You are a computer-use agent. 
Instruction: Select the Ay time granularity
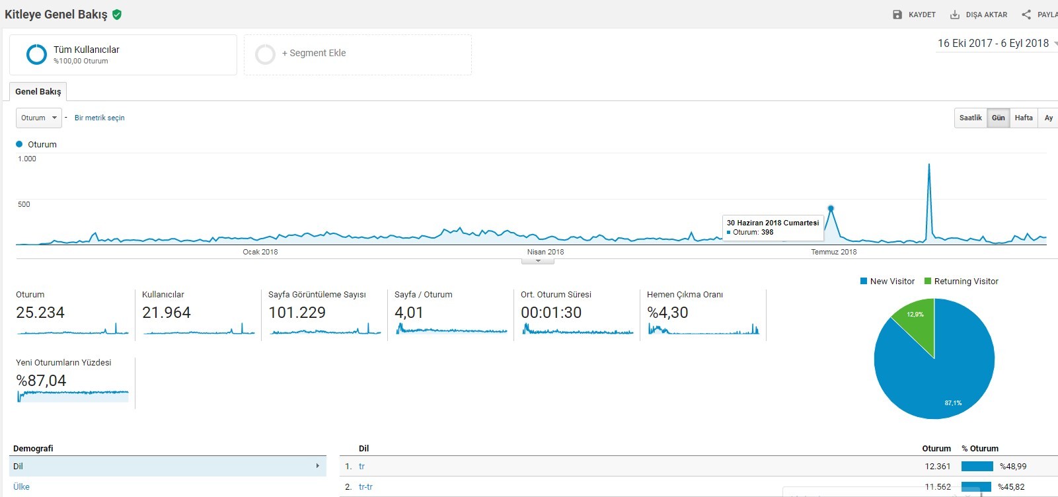1048,118
